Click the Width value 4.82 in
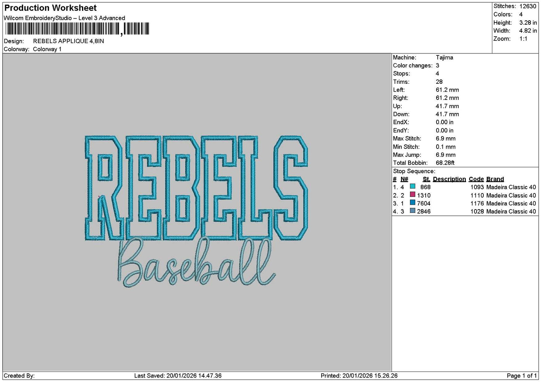Image resolution: width=541 pixels, height=382 pixels. pyautogui.click(x=528, y=31)
